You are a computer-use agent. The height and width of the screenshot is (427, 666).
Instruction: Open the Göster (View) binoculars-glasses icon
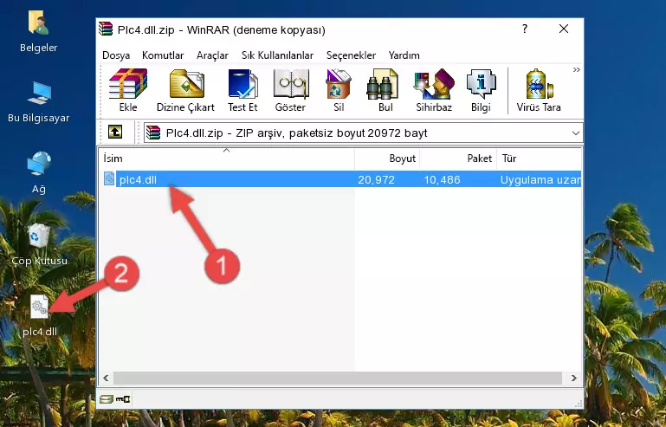[x=290, y=90]
